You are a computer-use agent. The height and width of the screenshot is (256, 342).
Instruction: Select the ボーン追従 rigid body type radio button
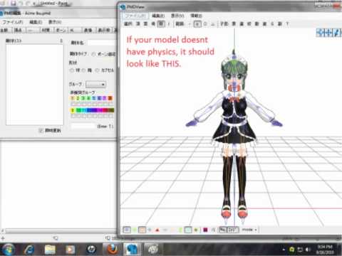(x=93, y=54)
